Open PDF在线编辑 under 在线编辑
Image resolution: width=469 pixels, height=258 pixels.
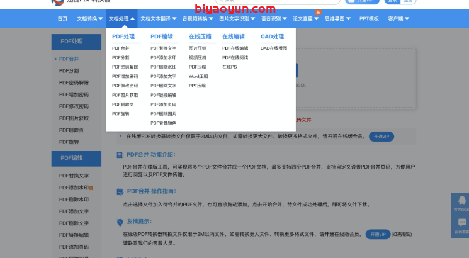tap(235, 48)
